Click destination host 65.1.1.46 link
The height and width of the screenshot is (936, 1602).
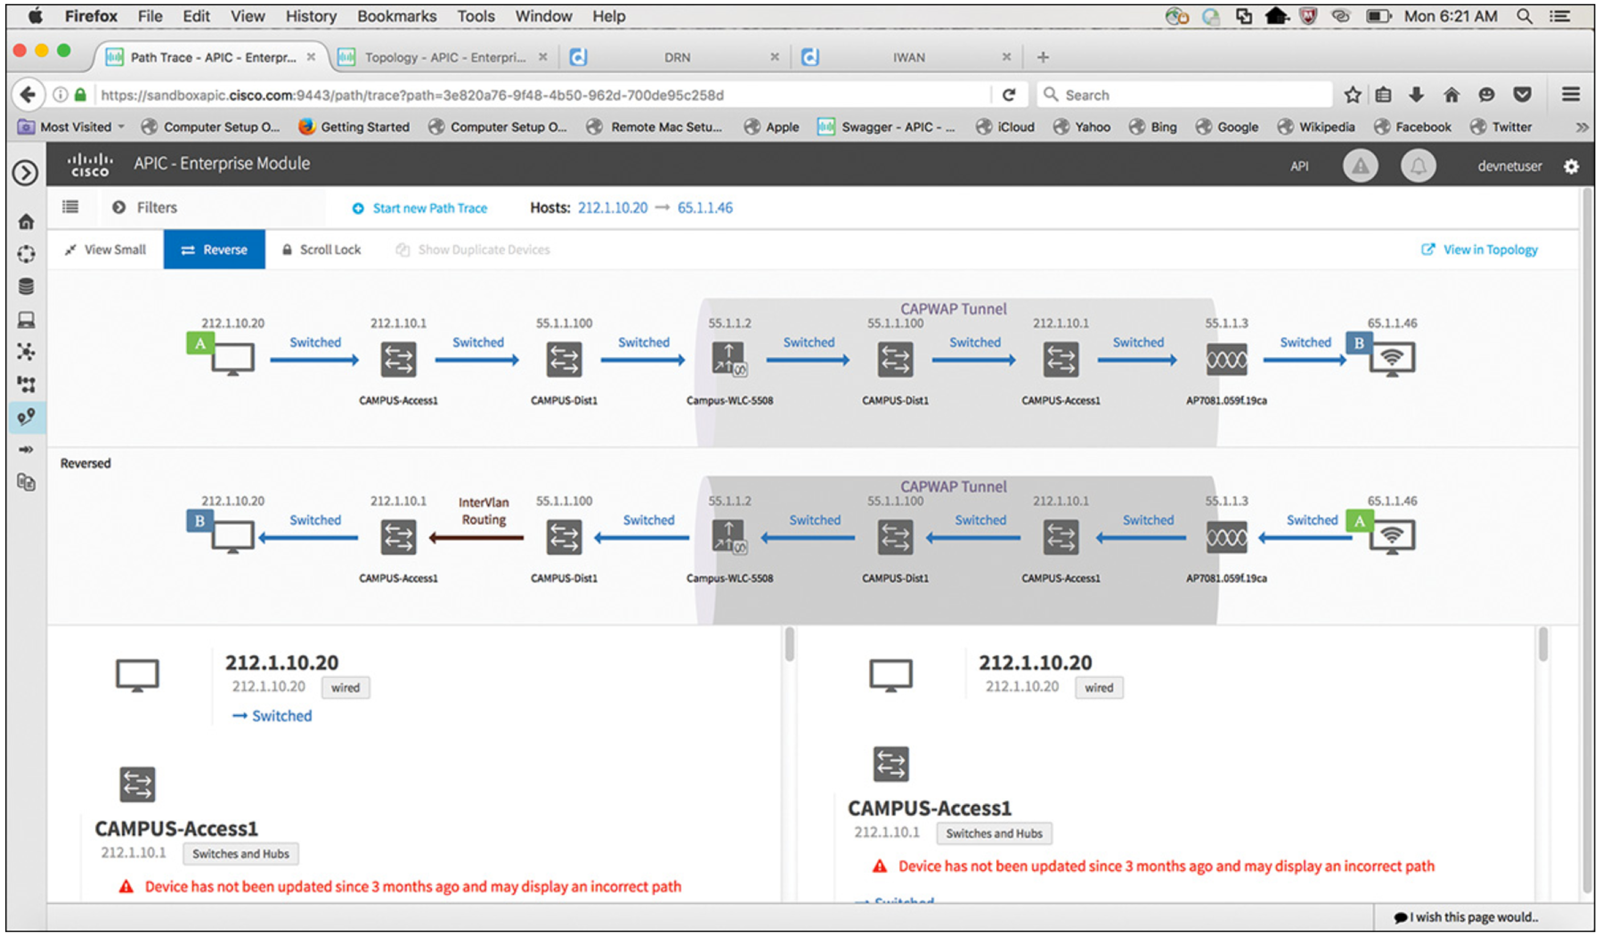(705, 208)
